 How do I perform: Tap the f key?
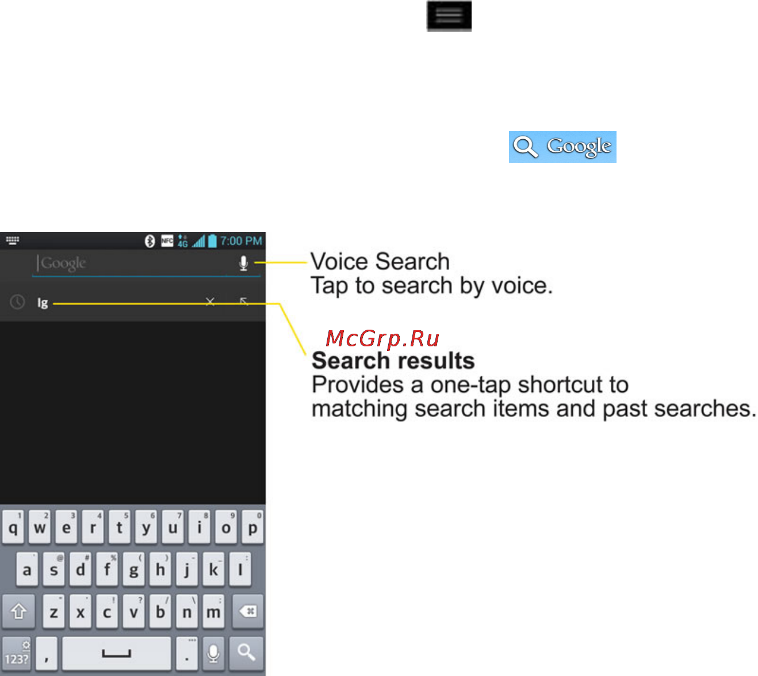point(107,570)
